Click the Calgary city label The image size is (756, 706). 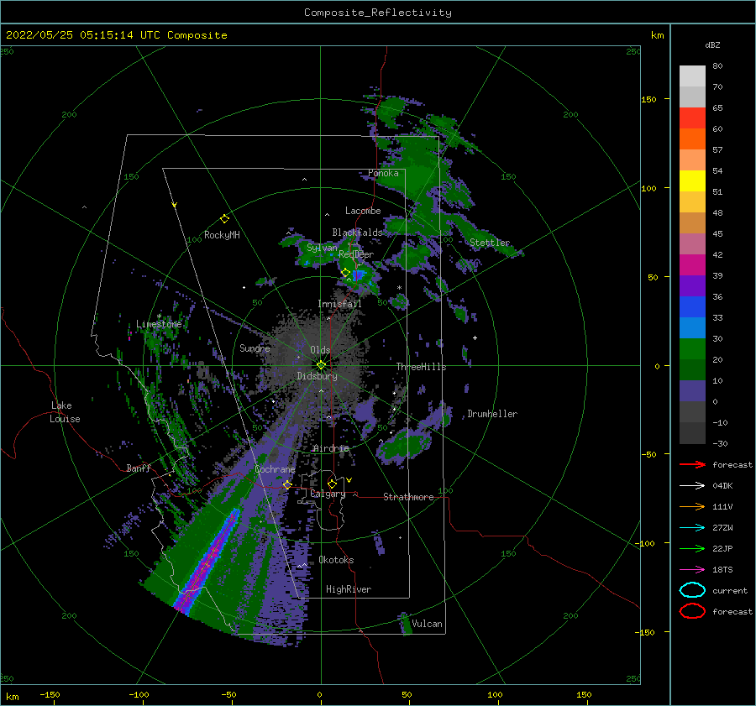tap(328, 494)
